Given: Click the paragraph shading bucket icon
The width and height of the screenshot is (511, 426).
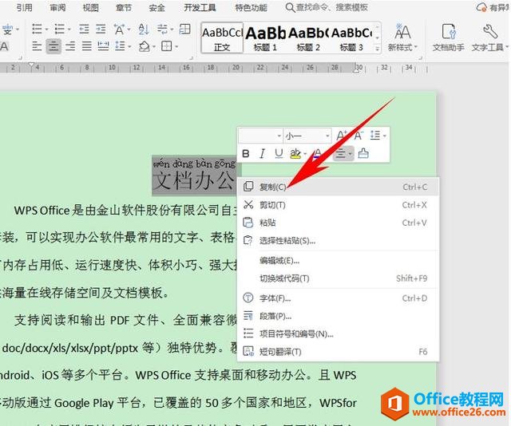Looking at the screenshot, I should (144, 46).
